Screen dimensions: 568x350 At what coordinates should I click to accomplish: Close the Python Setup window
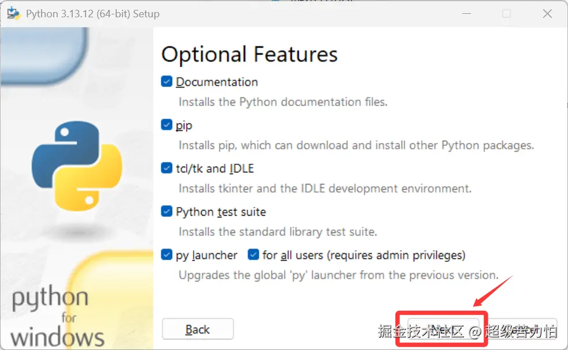pyautogui.click(x=547, y=14)
